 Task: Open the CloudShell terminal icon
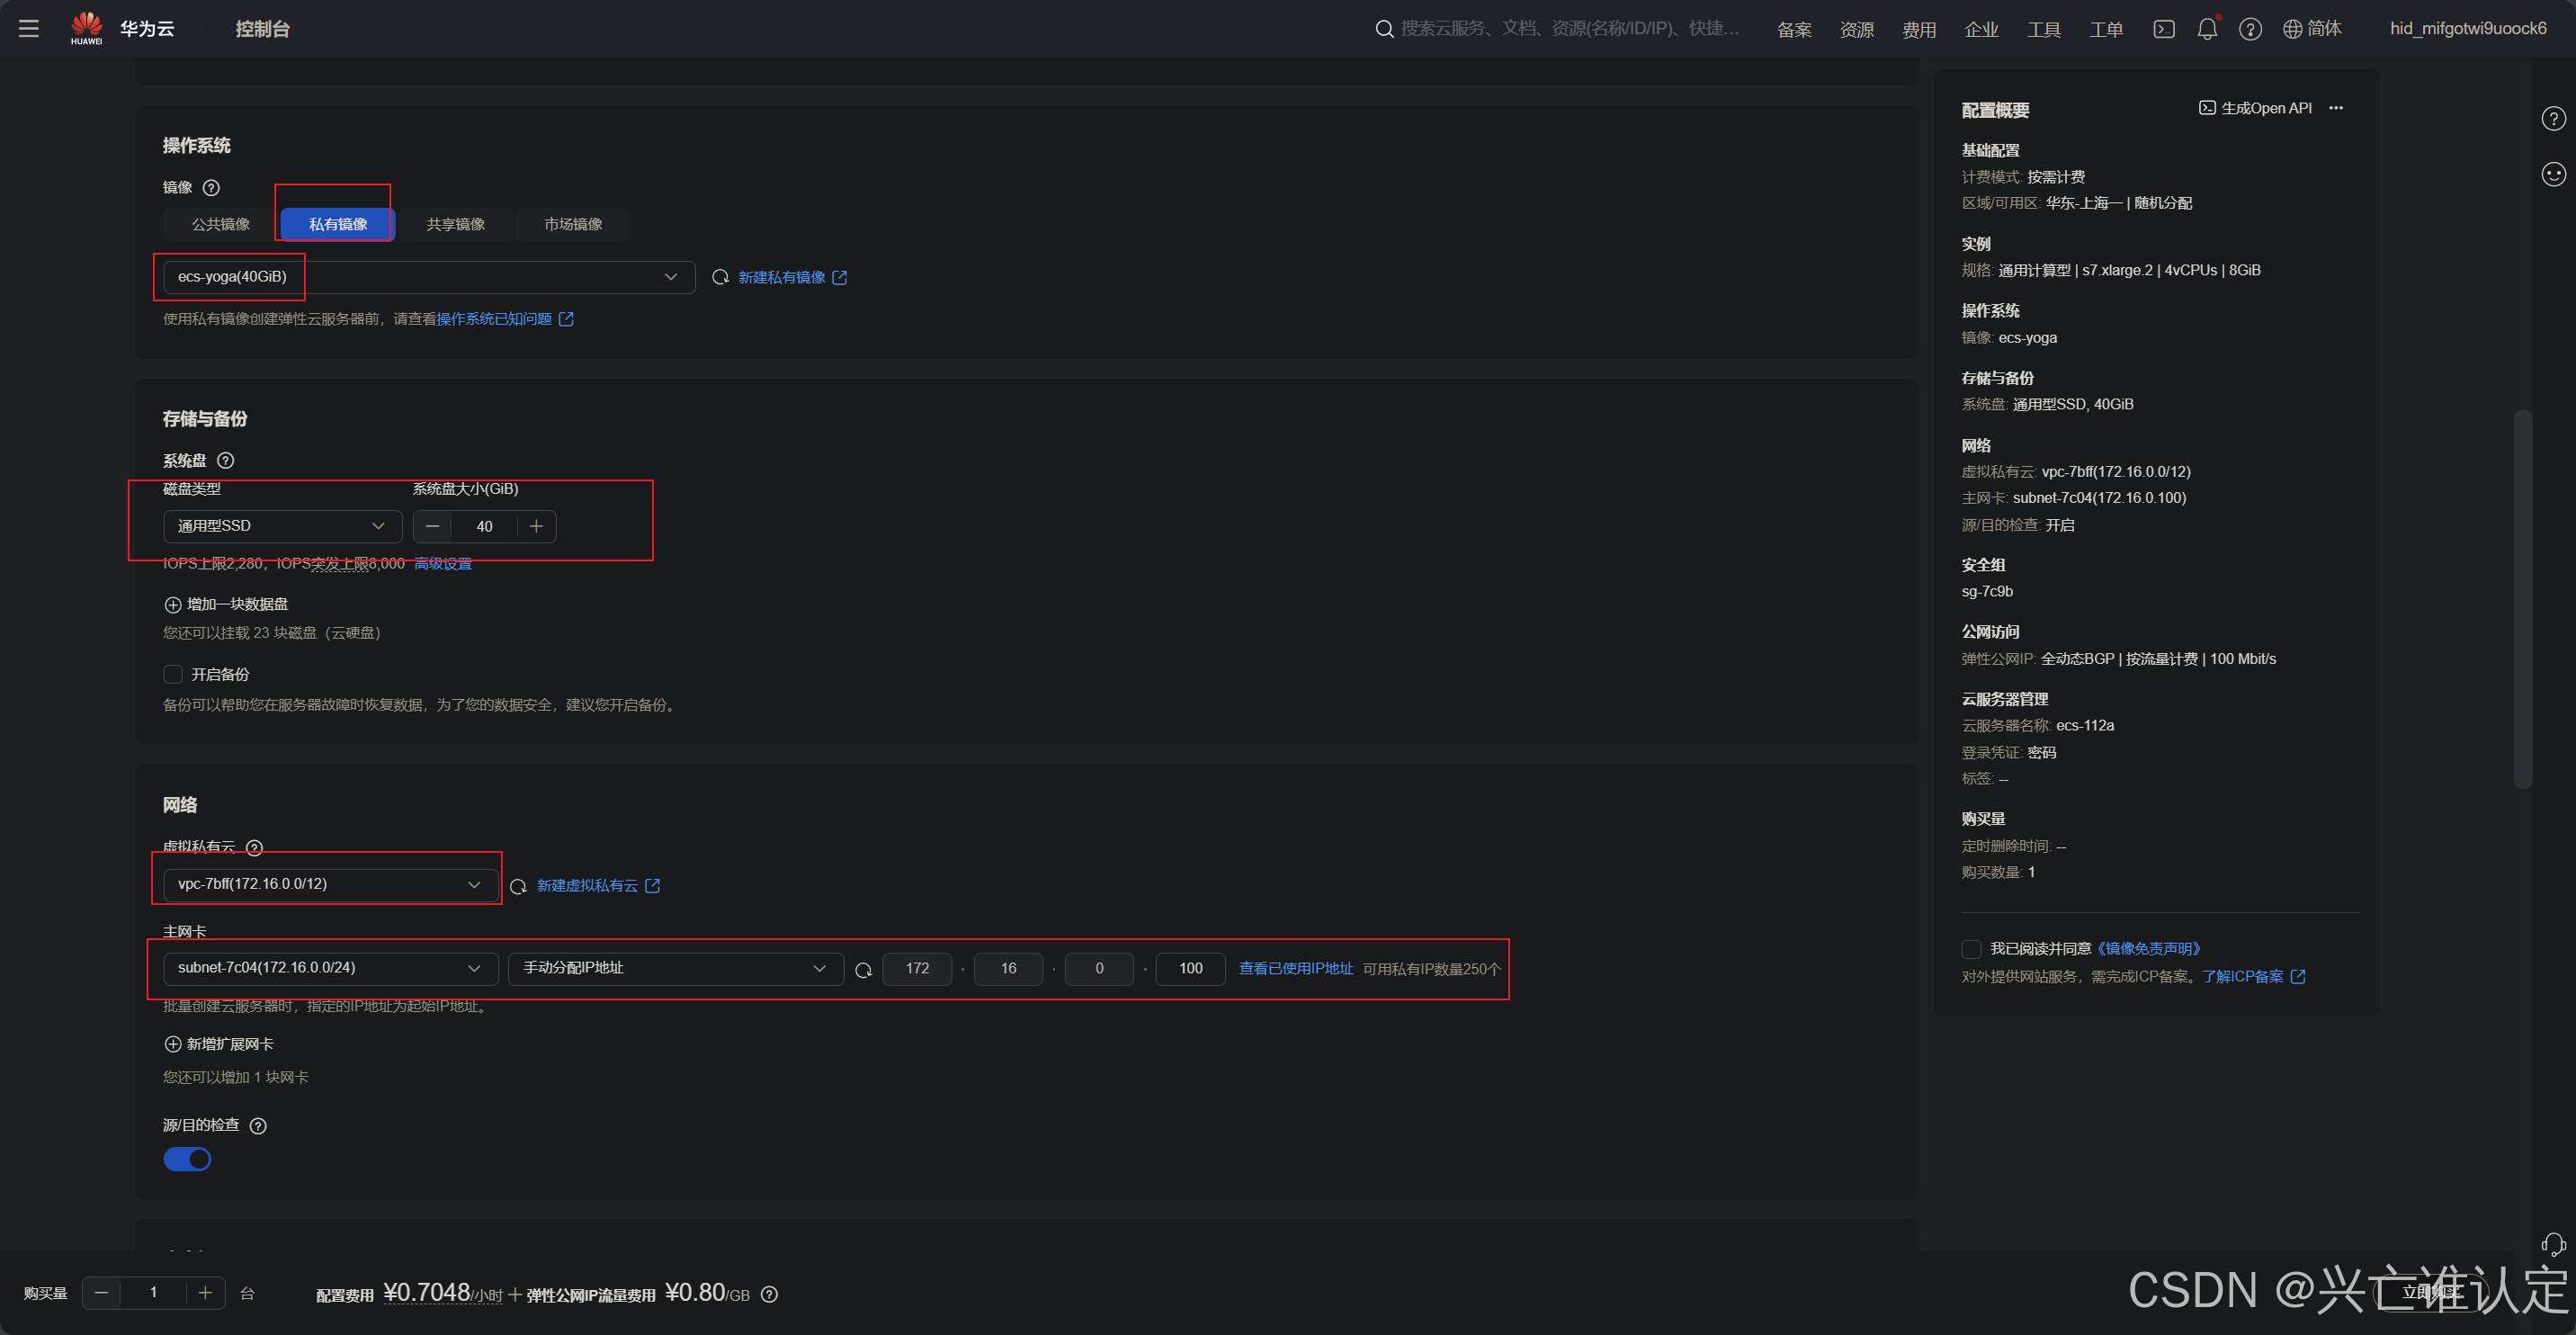click(2163, 29)
